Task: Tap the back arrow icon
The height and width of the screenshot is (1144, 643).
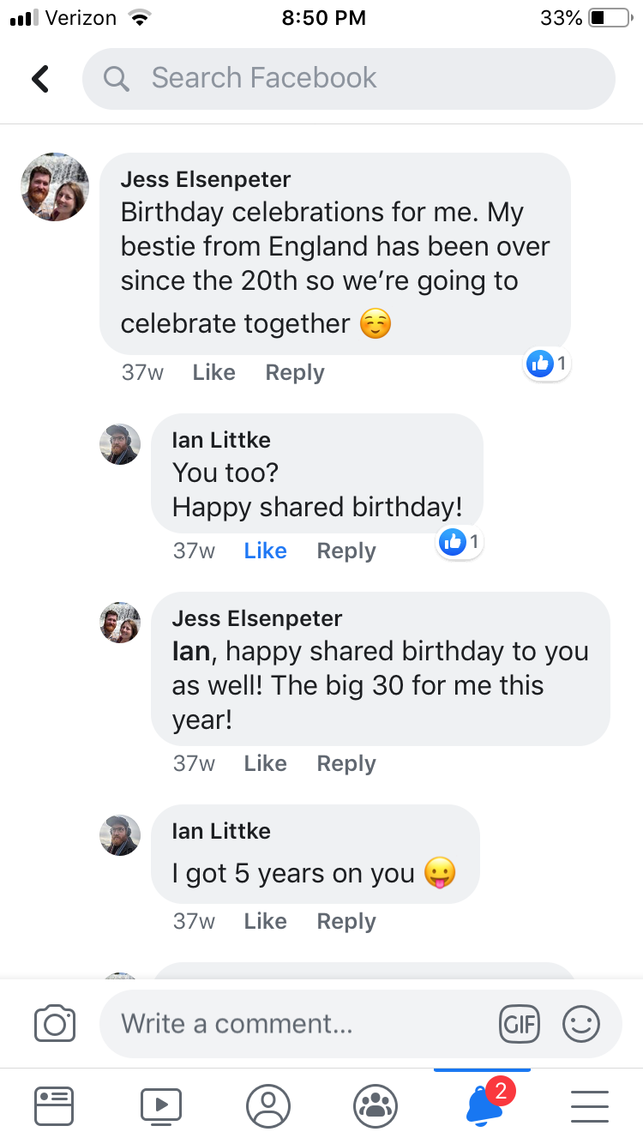Action: pos(40,79)
